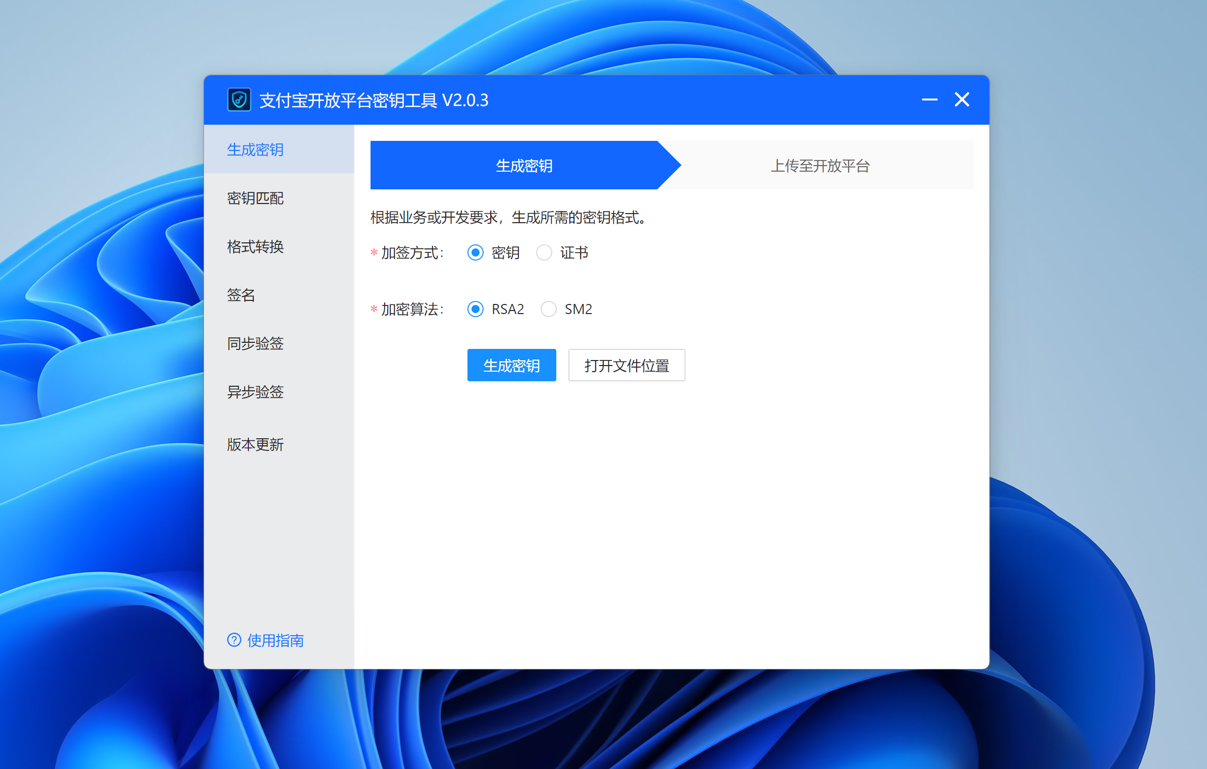Select the 生成密钥 step tab
Screen dimensions: 1207x769
coord(525,165)
